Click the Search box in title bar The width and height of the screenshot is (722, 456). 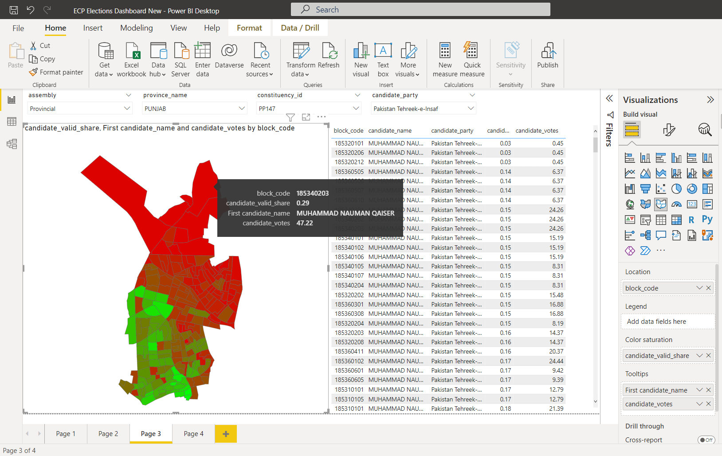click(420, 9)
